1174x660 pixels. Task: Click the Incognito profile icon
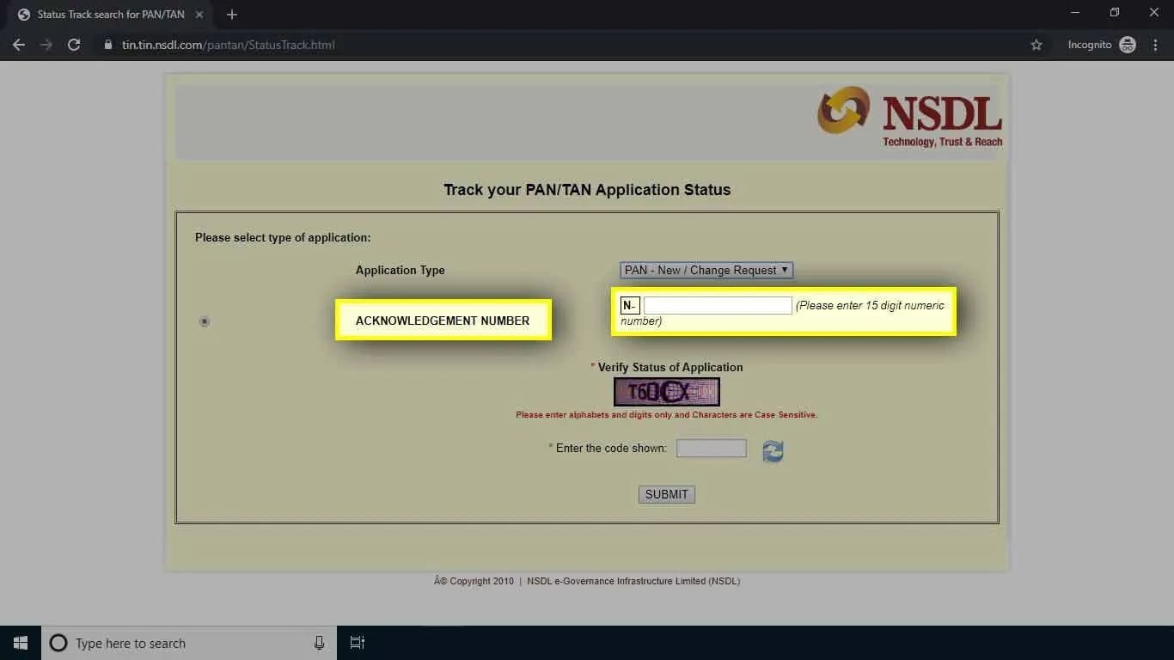pos(1126,45)
